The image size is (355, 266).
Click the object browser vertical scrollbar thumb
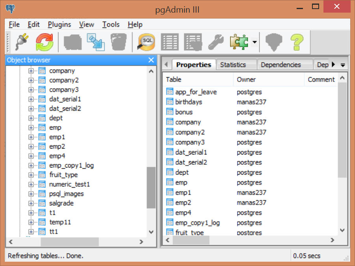[x=151, y=188]
